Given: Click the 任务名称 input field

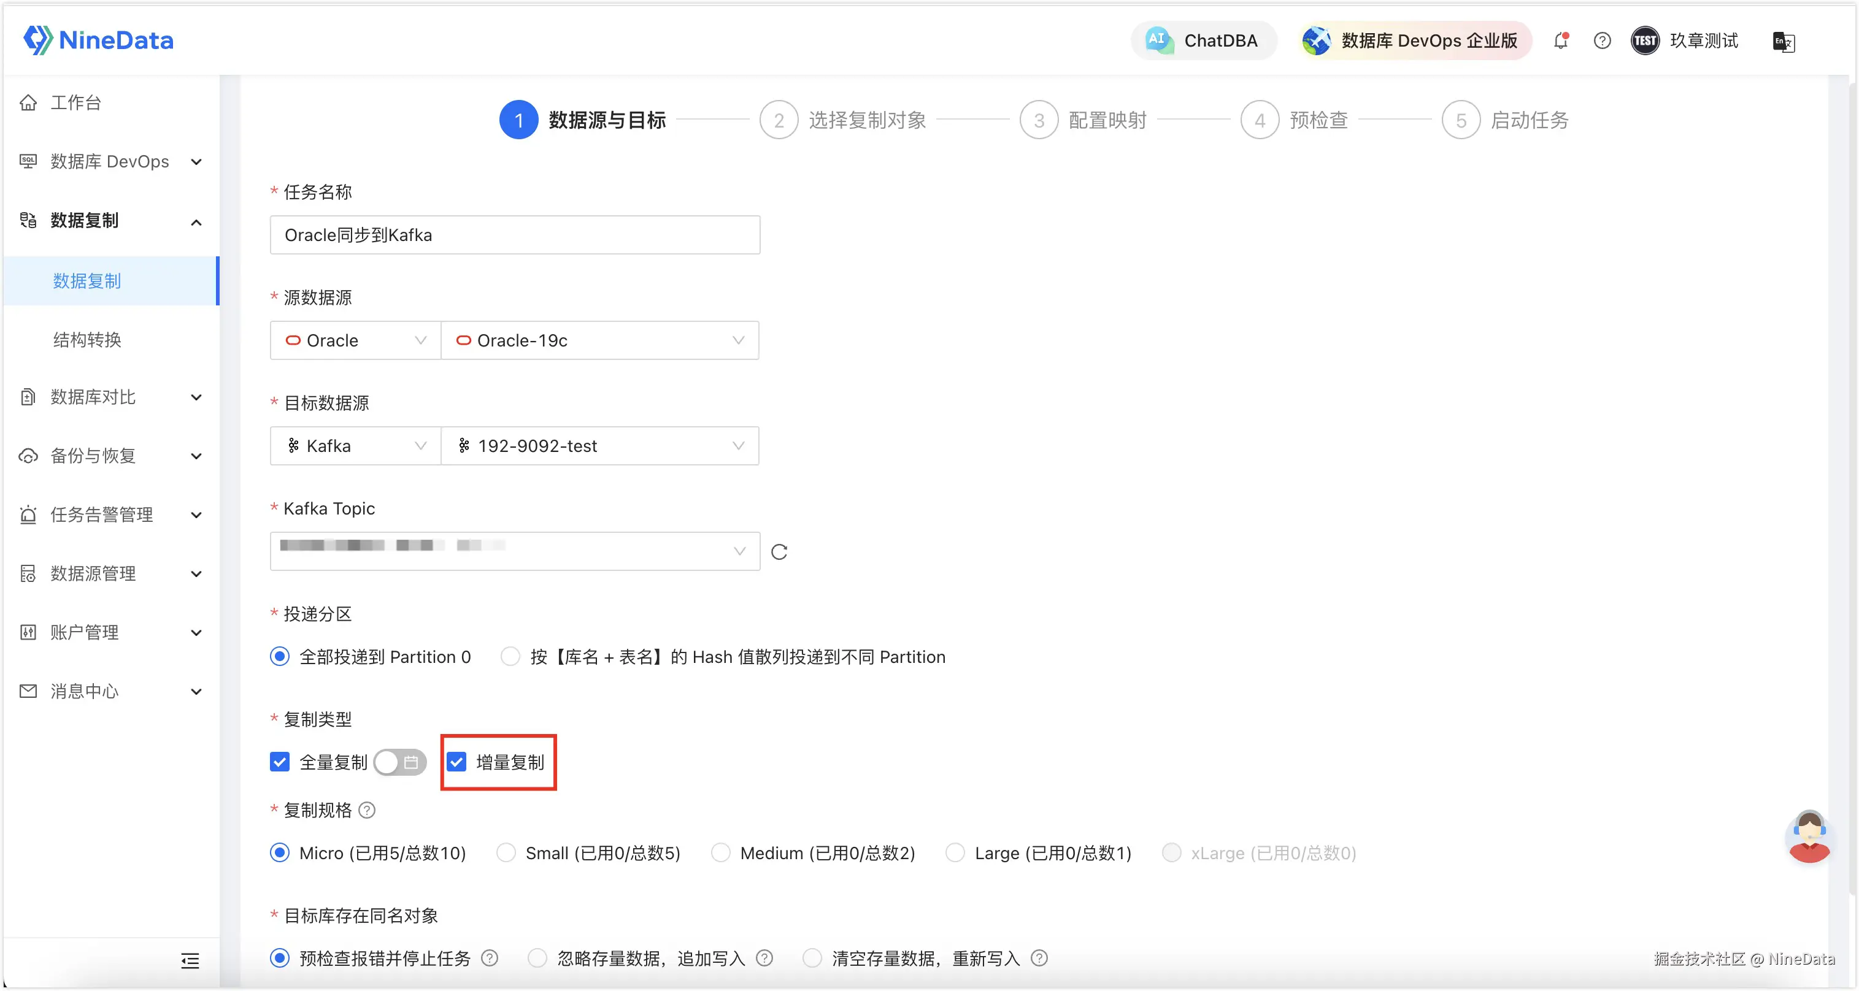Looking at the screenshot, I should pos(514,235).
